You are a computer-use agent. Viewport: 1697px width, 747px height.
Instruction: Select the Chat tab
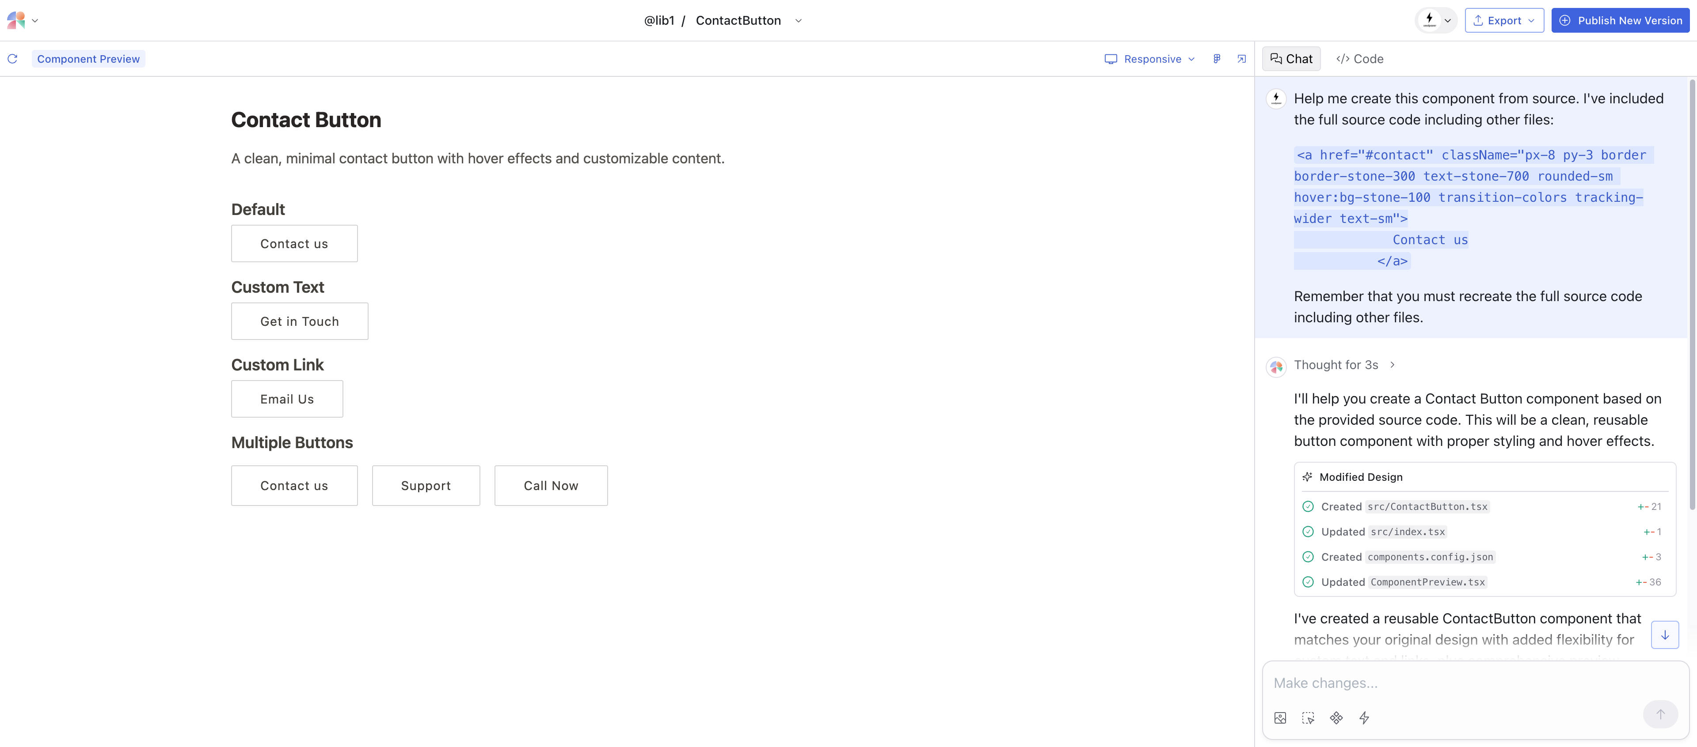pos(1291,59)
